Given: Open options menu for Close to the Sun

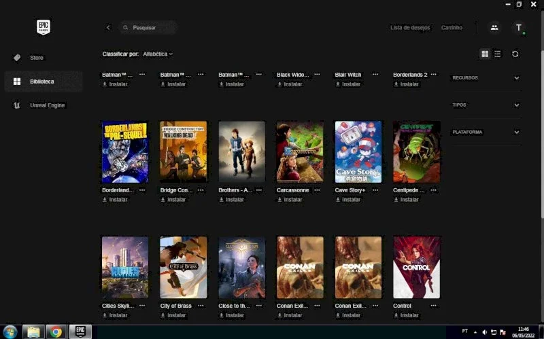Looking at the screenshot, I should pos(259,306).
